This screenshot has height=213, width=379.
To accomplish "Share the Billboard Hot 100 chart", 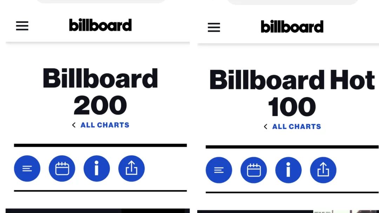I will [x=323, y=170].
